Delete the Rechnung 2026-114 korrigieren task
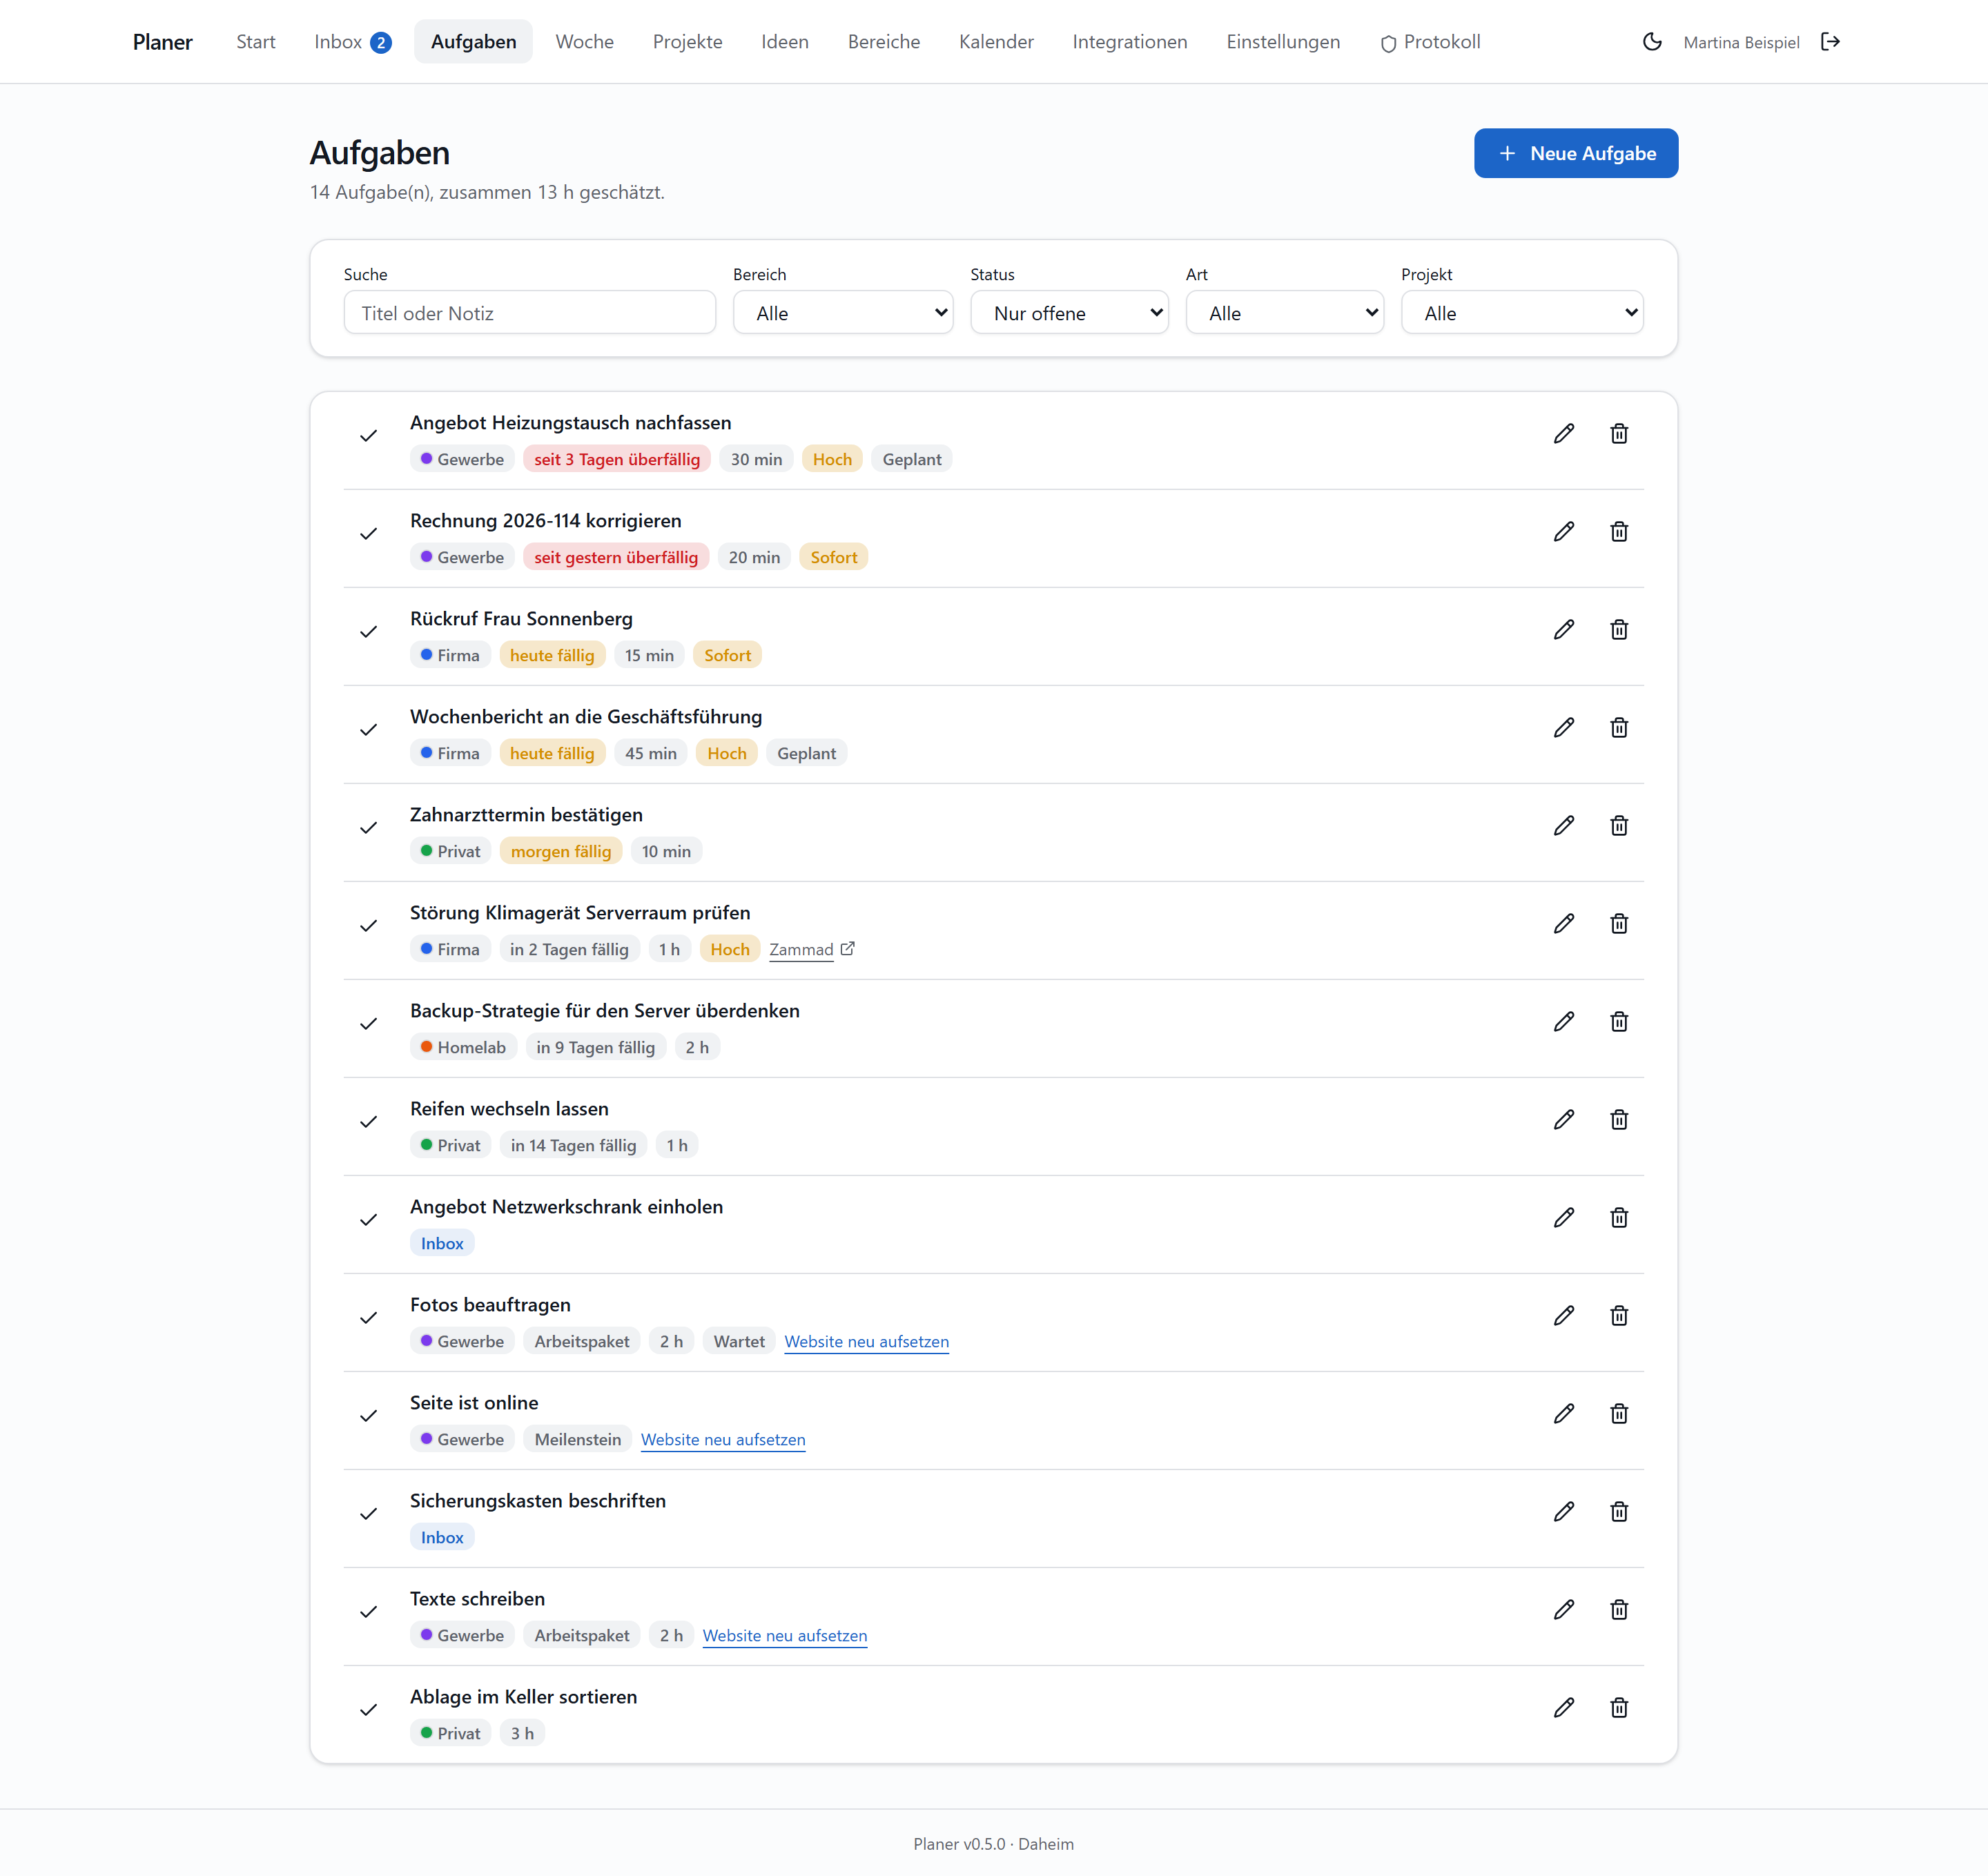 (x=1619, y=532)
